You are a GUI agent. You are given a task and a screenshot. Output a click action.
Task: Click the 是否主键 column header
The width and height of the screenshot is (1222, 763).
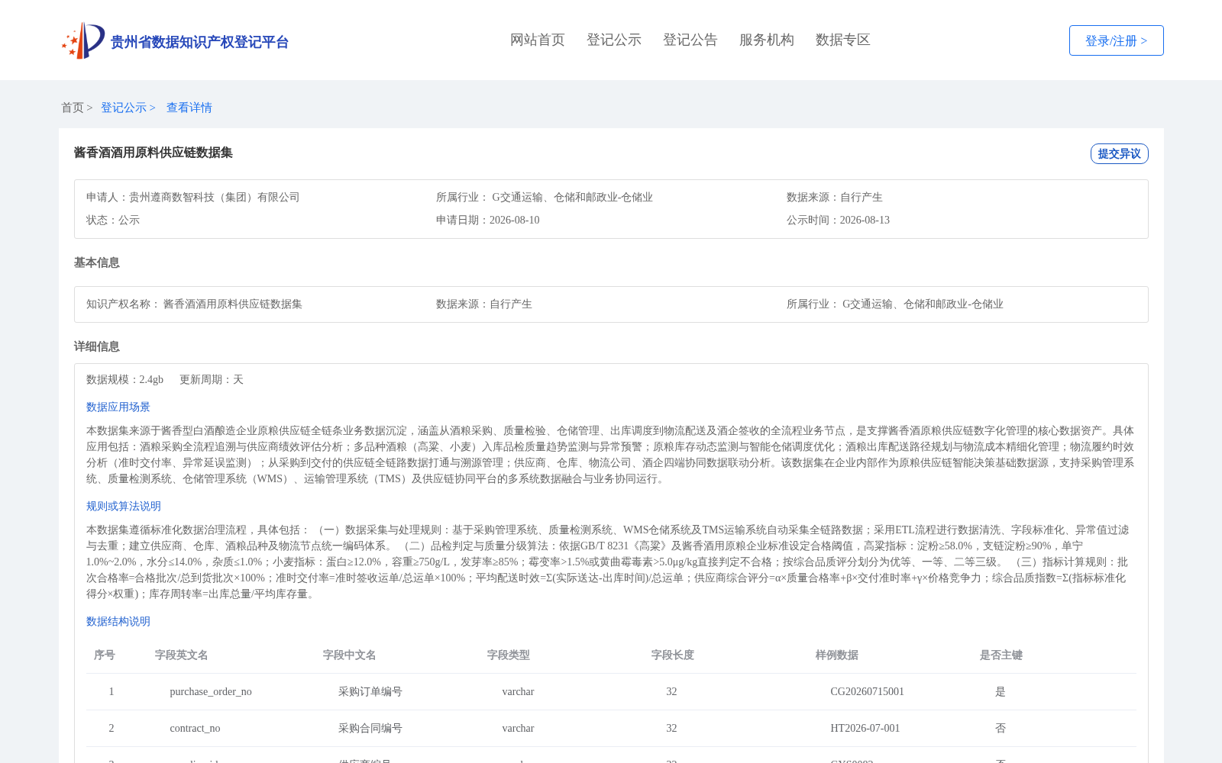click(1001, 655)
